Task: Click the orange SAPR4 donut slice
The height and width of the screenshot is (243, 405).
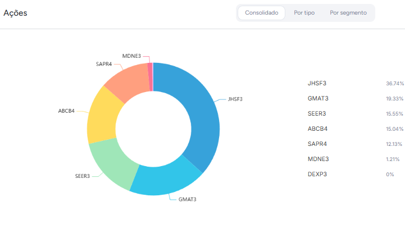Action: (129, 81)
